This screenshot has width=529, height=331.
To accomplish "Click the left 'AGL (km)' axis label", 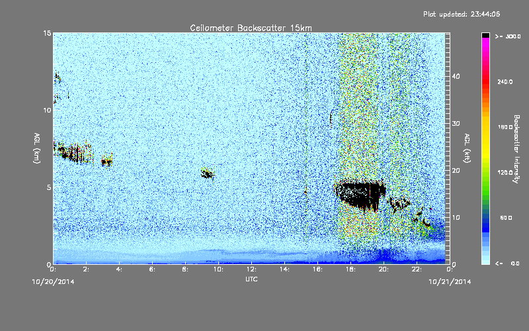I will coord(37,148).
